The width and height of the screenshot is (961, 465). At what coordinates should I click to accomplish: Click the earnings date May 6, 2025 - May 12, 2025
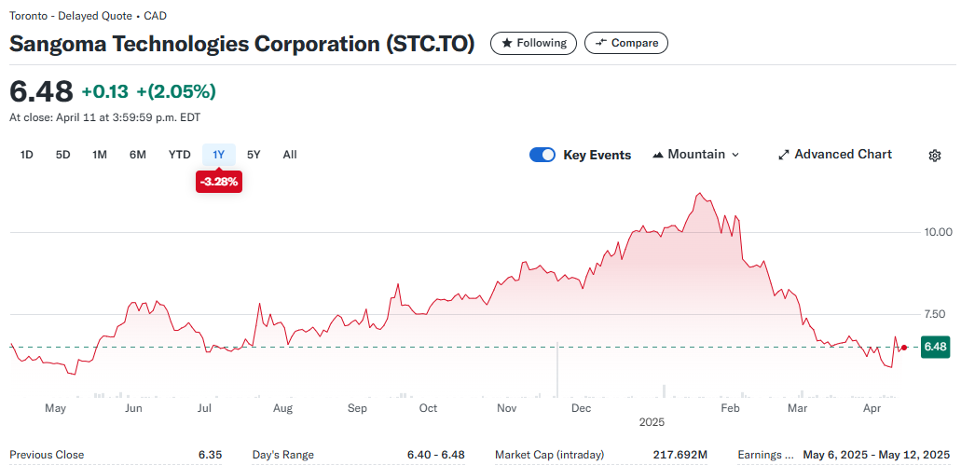coord(876,455)
